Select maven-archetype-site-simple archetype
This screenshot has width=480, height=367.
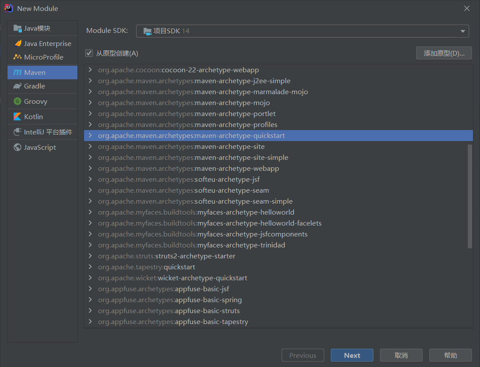(x=241, y=158)
